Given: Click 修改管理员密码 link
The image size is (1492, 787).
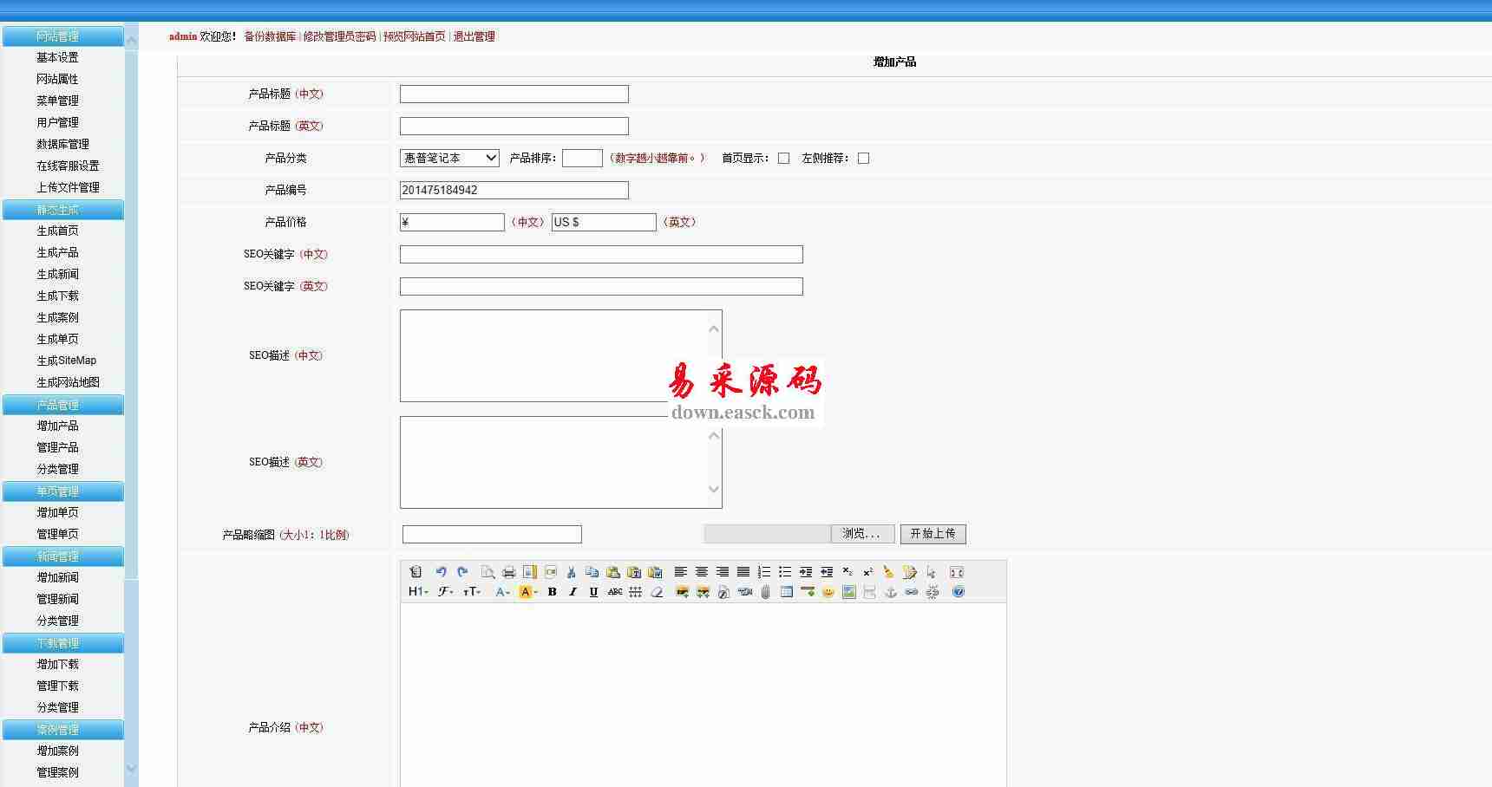Looking at the screenshot, I should coord(339,36).
